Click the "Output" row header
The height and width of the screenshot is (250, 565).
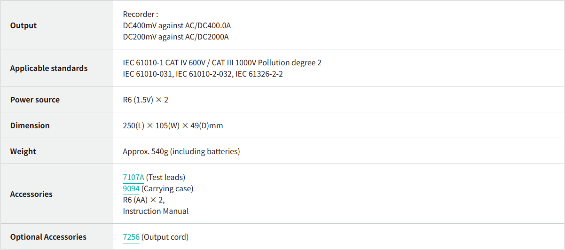coord(24,25)
